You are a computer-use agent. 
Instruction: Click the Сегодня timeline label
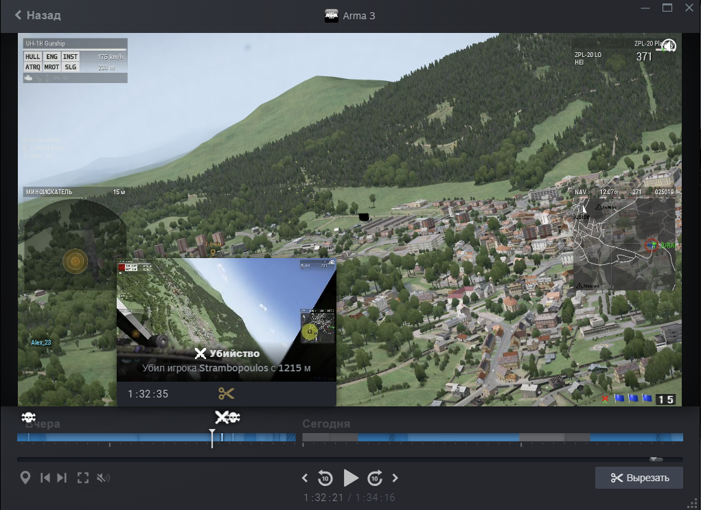click(326, 424)
